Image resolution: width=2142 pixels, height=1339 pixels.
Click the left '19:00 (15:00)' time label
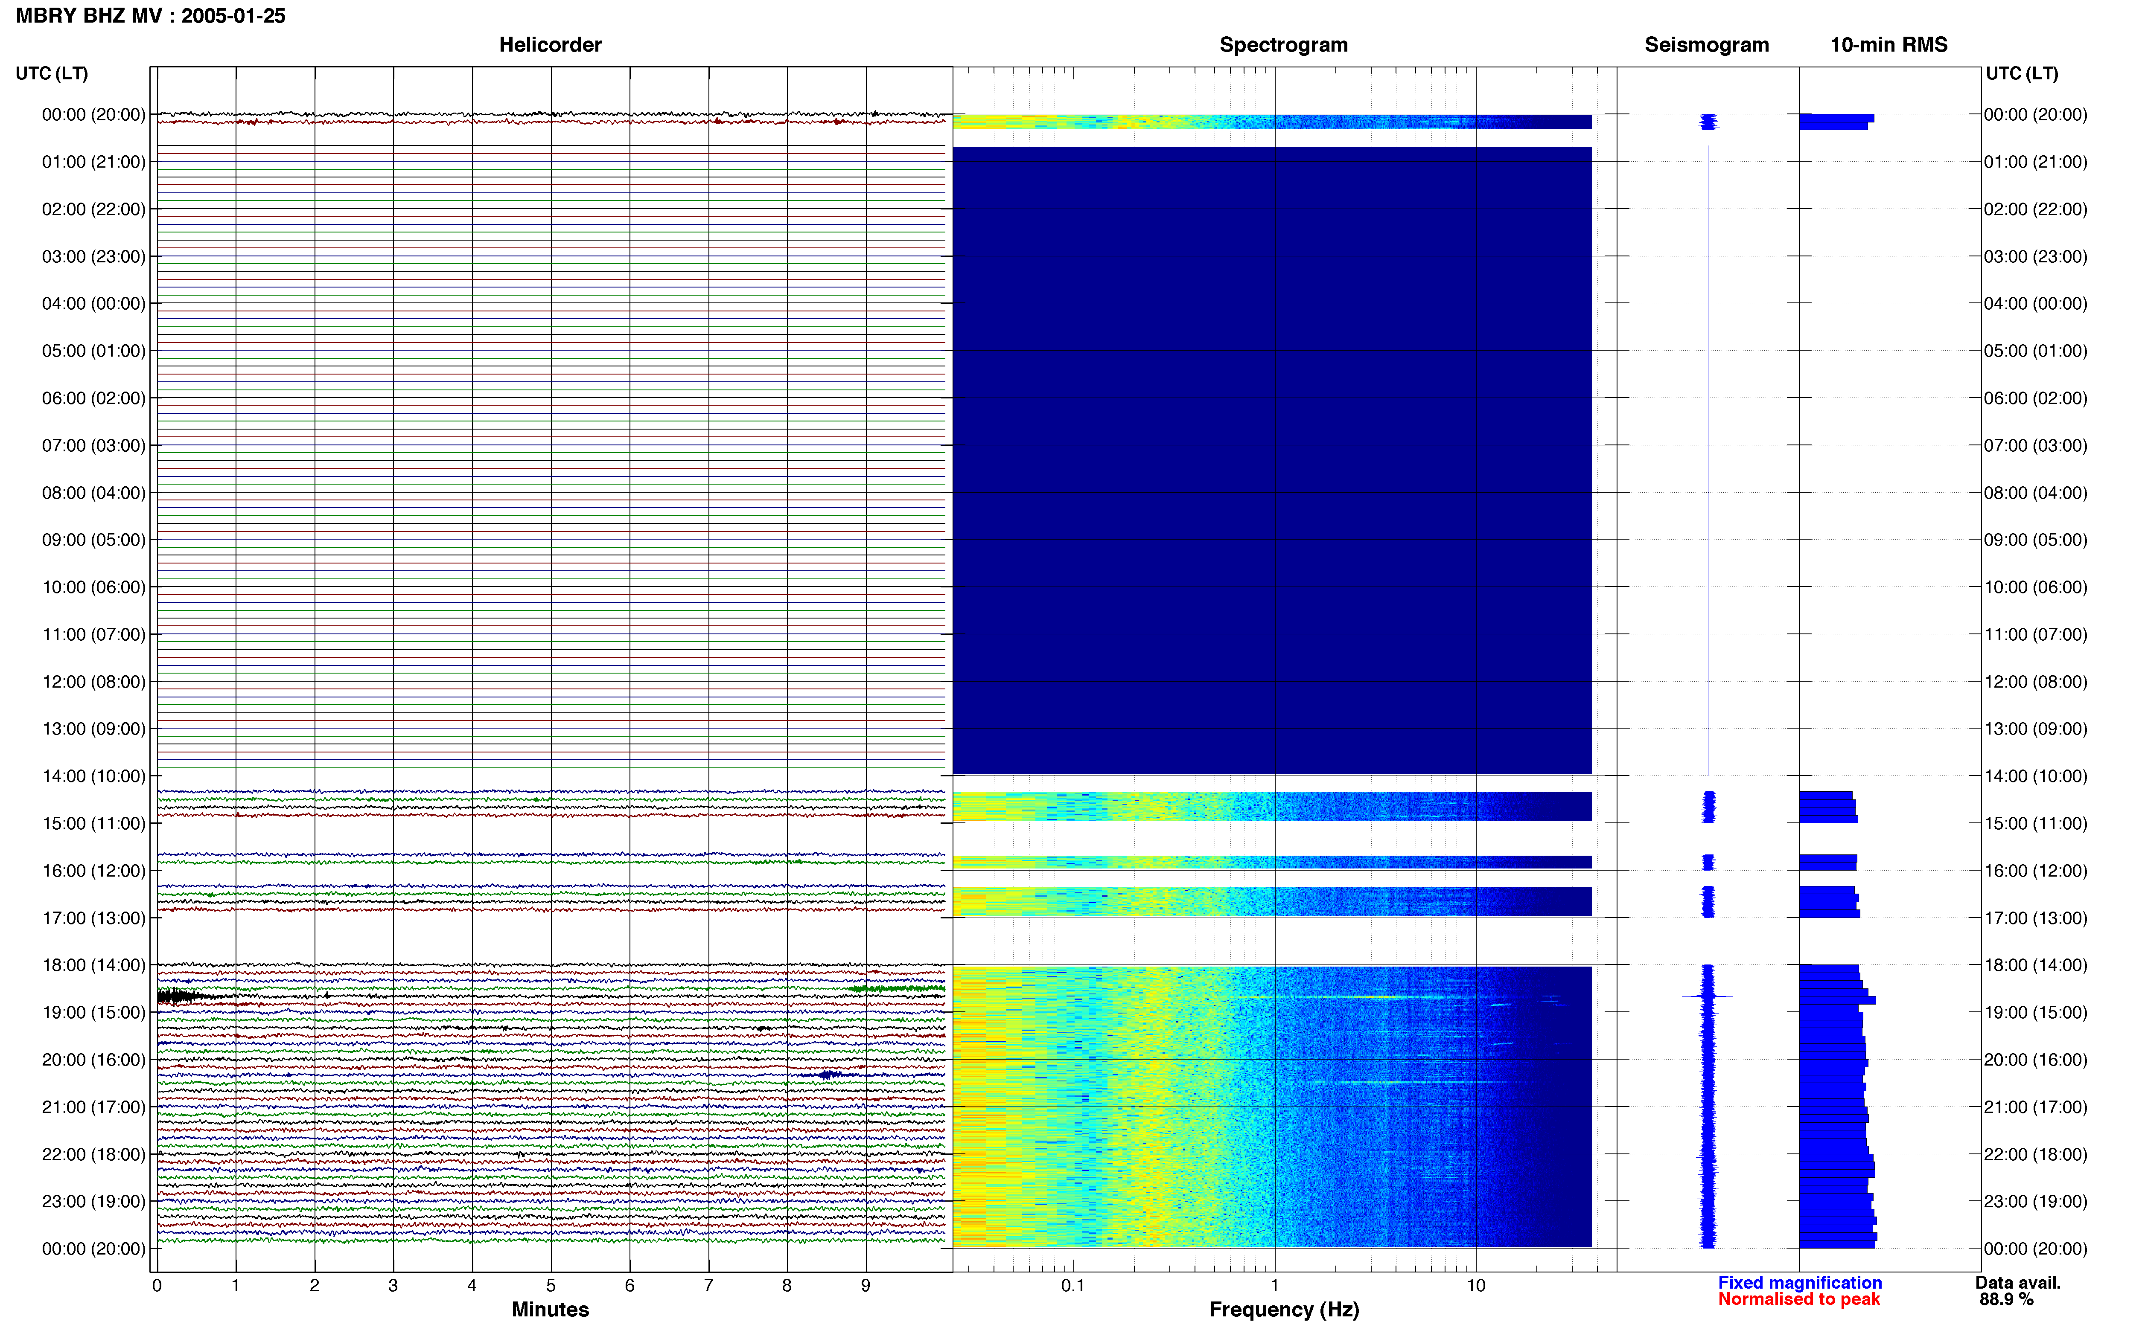click(94, 1012)
